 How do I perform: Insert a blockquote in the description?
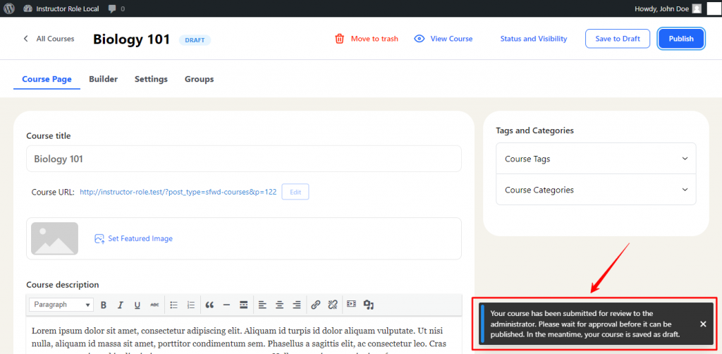(x=209, y=305)
